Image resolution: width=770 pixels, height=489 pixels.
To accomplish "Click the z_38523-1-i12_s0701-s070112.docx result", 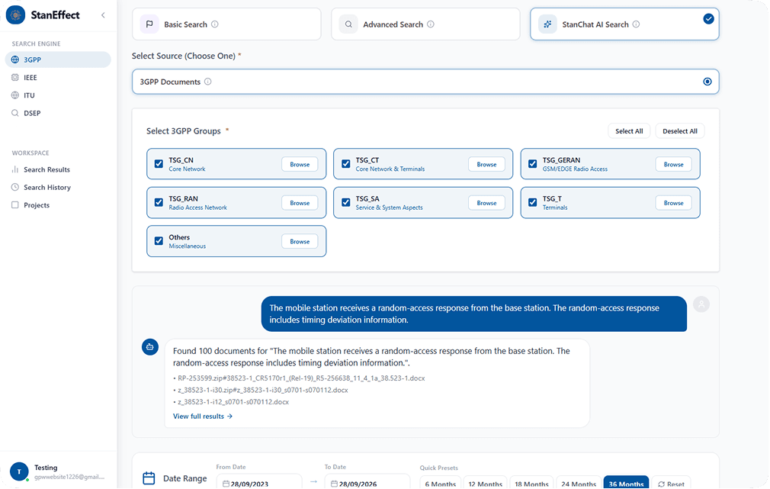I will click(233, 402).
